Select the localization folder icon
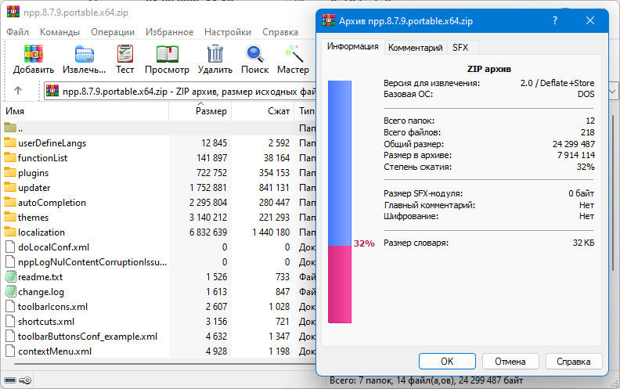This screenshot has width=620, height=389. point(10,232)
